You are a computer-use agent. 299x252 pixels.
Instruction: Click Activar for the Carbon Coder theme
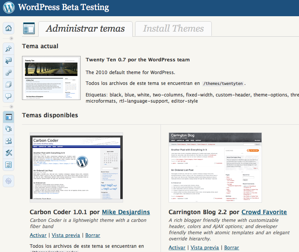coord(38,235)
